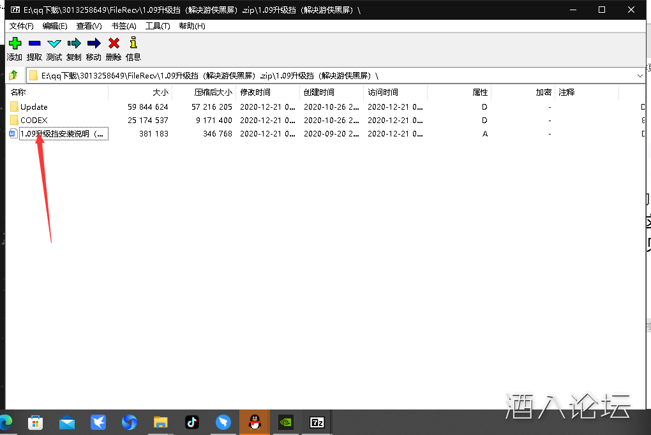Go up one folder level arrow
This screenshot has height=435, width=651.
click(x=13, y=75)
